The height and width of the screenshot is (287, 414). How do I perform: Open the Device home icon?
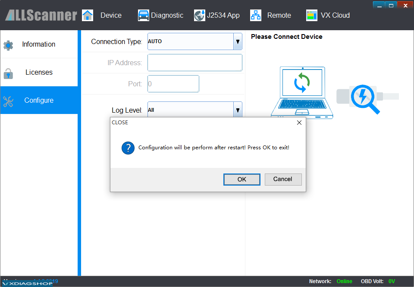tap(88, 16)
